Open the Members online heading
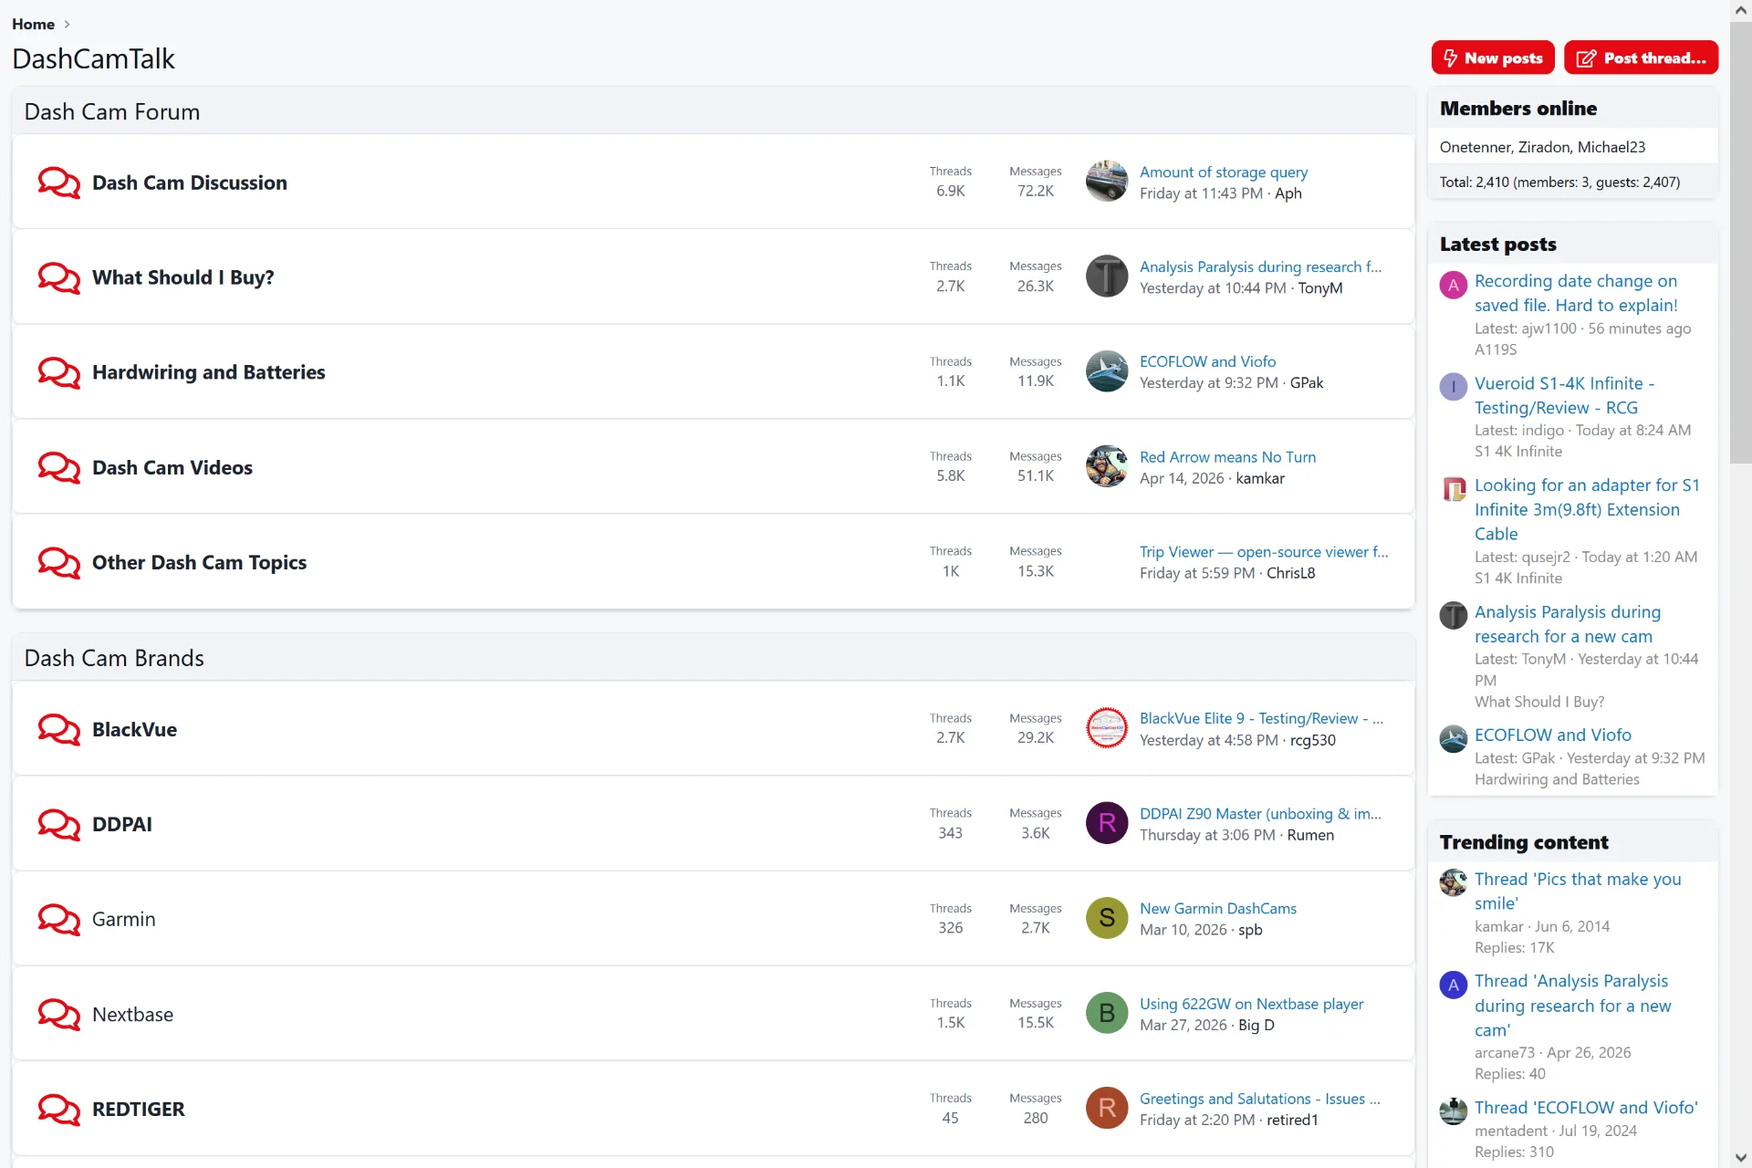 coord(1518,108)
